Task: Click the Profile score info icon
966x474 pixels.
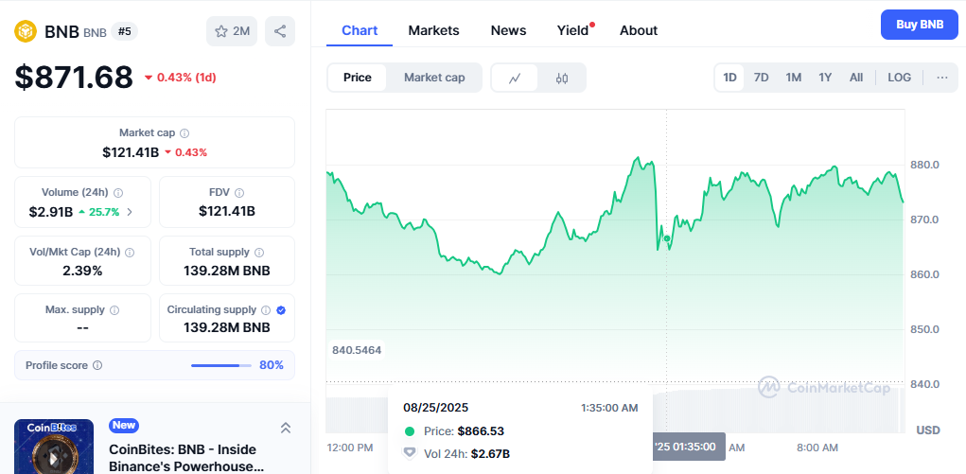Action: click(97, 365)
